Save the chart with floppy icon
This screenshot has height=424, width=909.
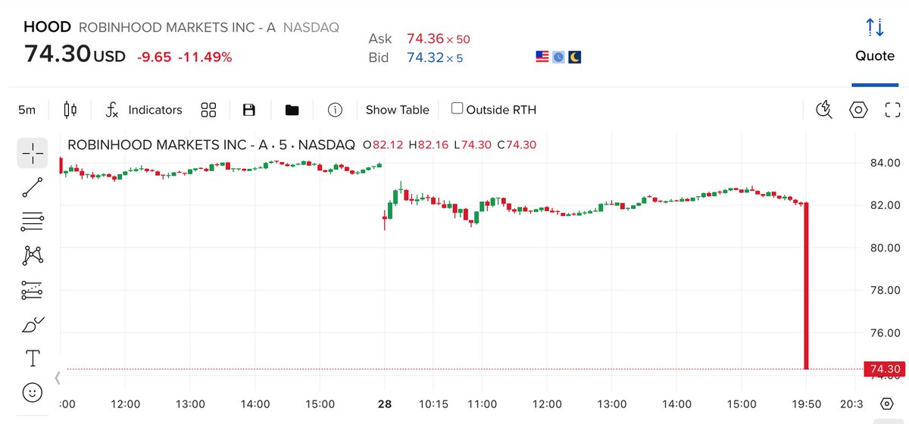tap(249, 110)
